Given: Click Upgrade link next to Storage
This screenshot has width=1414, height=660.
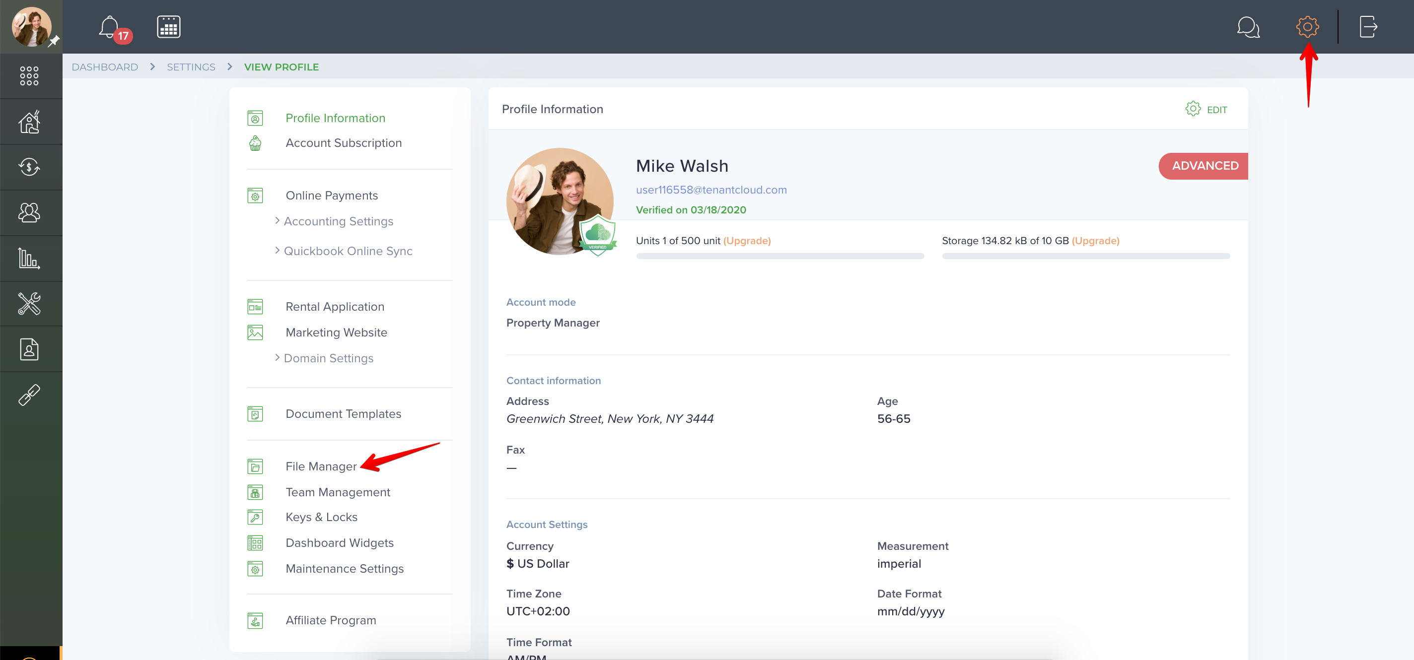Looking at the screenshot, I should [x=1095, y=241].
